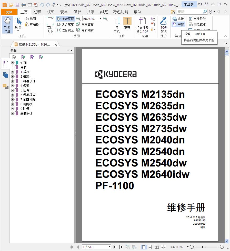This screenshot has width=230, height=251.
Task: Click the ribbon zoom-out magnifier
Action: click(78, 19)
